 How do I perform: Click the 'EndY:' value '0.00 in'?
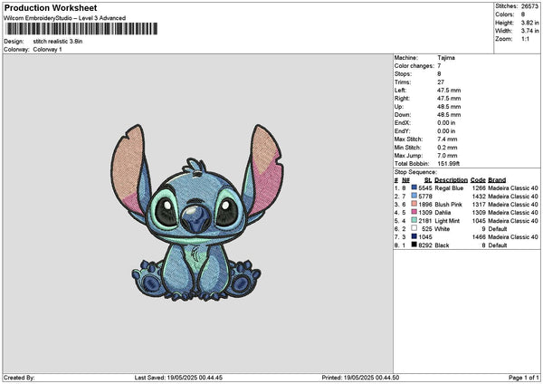coord(446,131)
